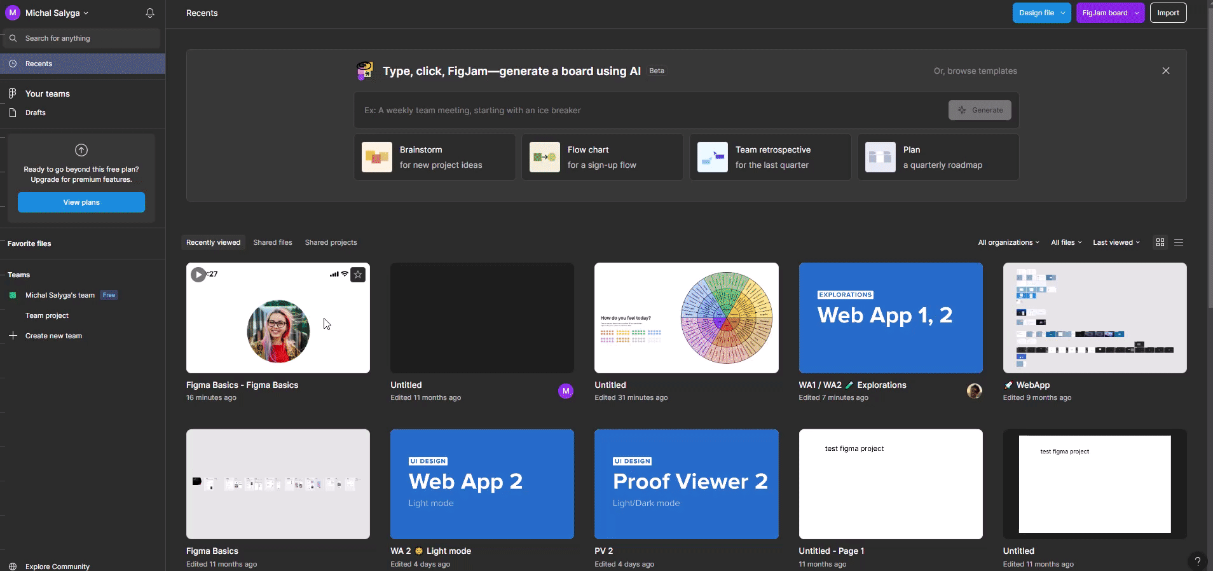Click the plus icon for Create new team
Screen dimensions: 1213x571
coord(13,336)
